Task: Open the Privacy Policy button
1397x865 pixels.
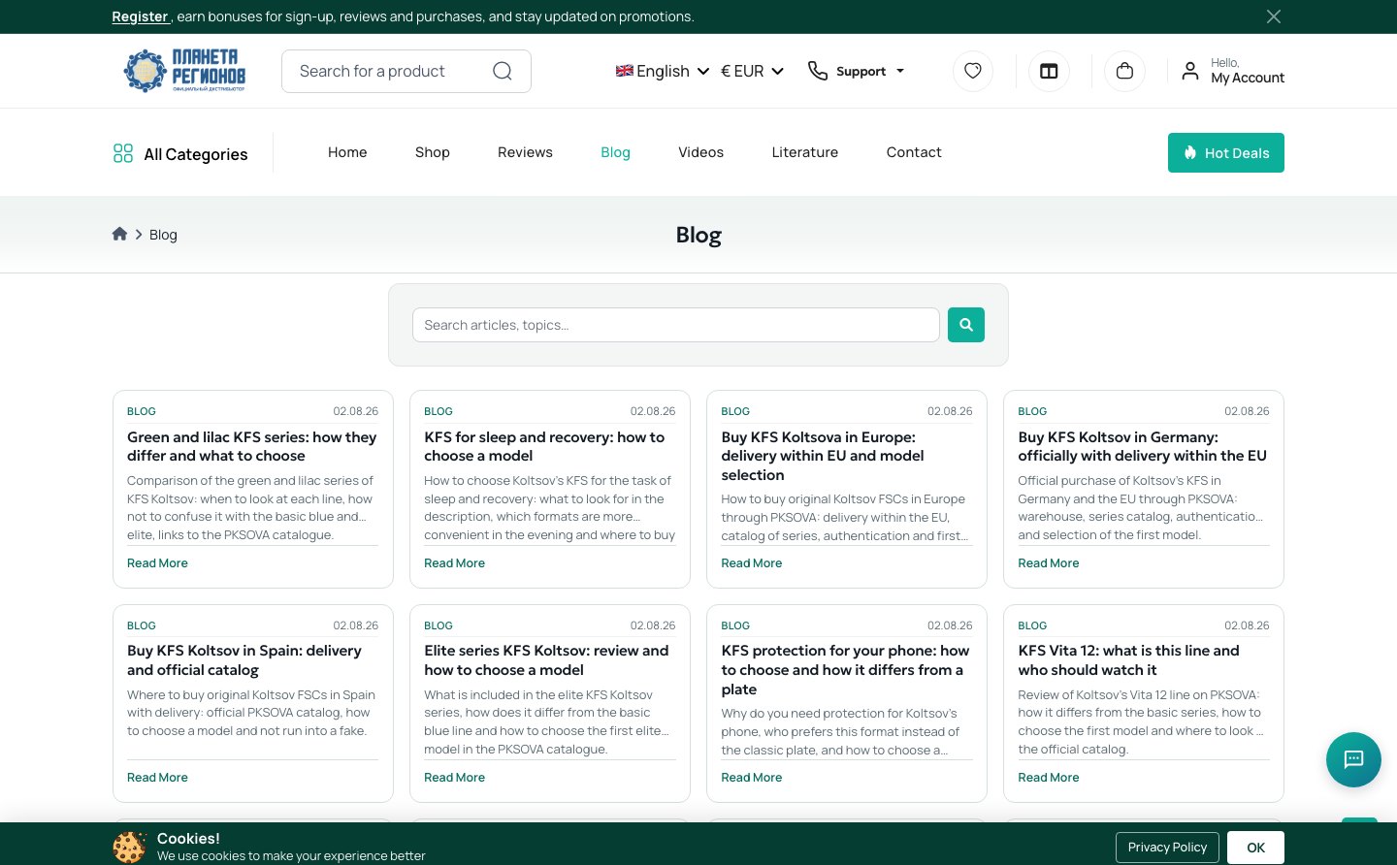Action: [1167, 848]
